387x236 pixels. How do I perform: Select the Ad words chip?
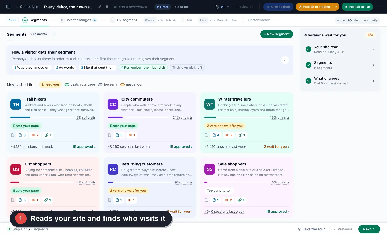click(x=65, y=68)
